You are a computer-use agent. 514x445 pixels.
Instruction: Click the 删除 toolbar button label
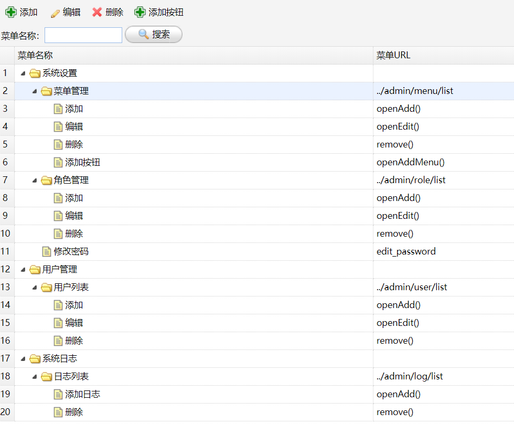coord(114,12)
